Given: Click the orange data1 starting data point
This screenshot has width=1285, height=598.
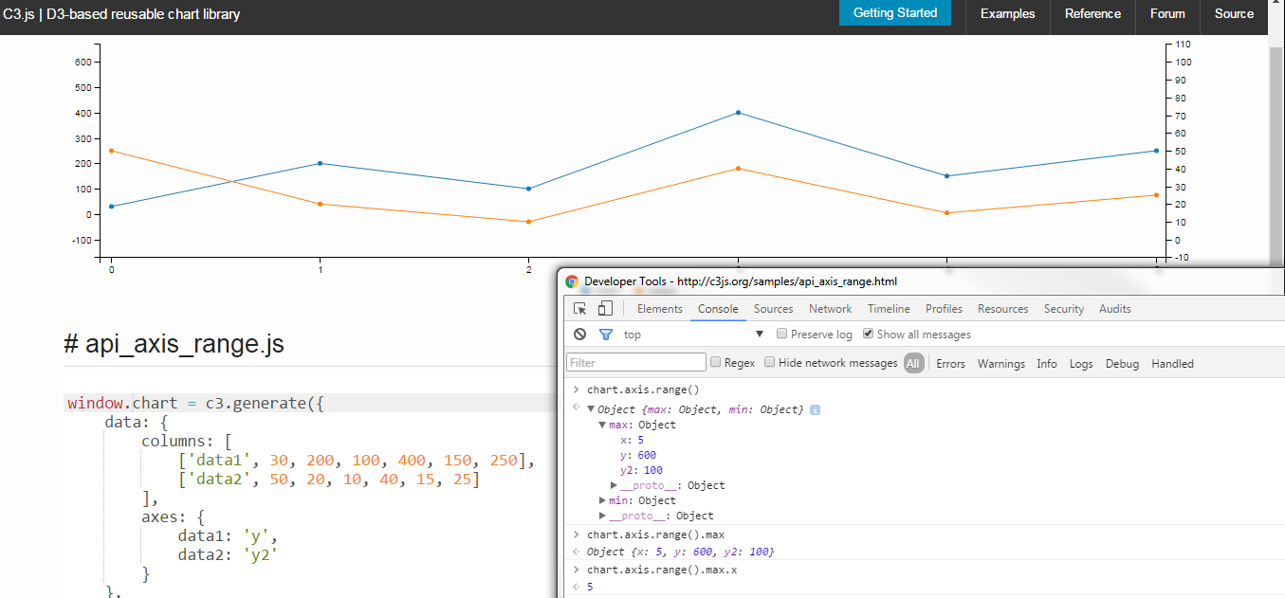Looking at the screenshot, I should tap(111, 151).
